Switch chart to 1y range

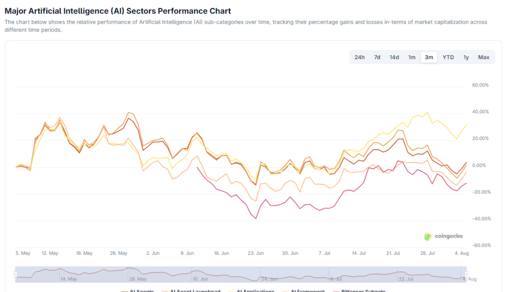click(x=466, y=57)
